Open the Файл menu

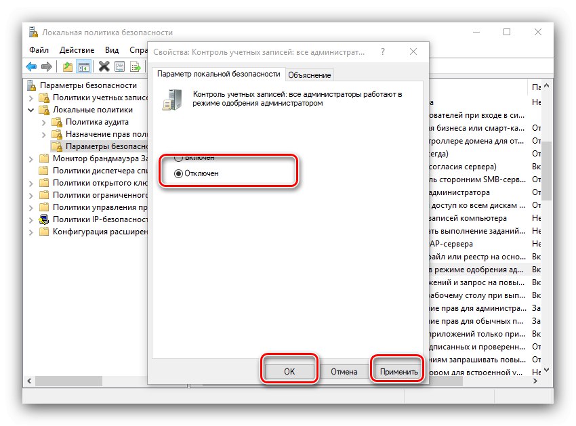click(39, 50)
